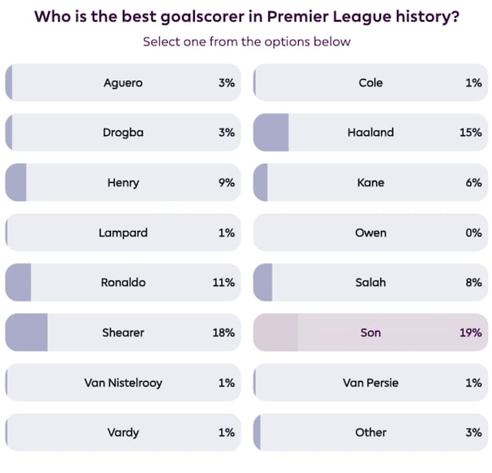This screenshot has width=492, height=473.
Task: Select the Van Persie option
Action: (371, 383)
